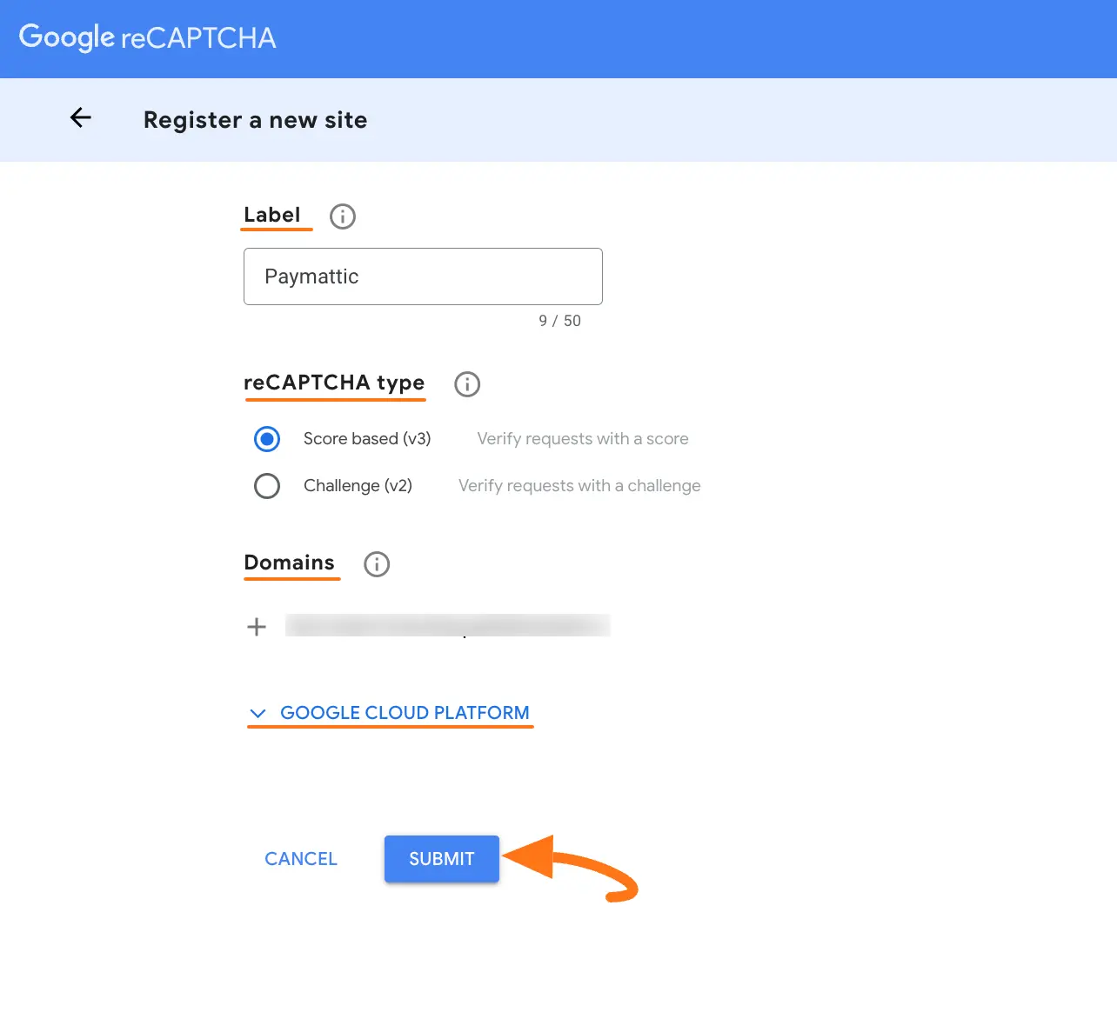1117x1012 pixels.
Task: Select the Score based (v3) radio button
Action: 267,439
